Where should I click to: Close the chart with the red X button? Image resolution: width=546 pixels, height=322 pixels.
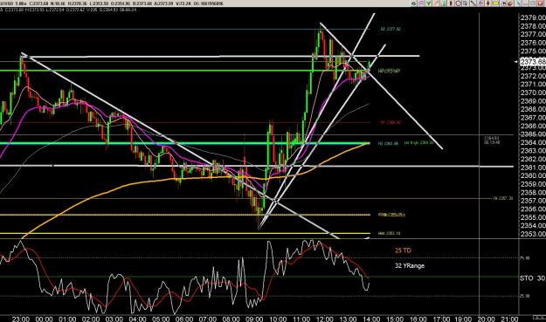coord(540,3)
